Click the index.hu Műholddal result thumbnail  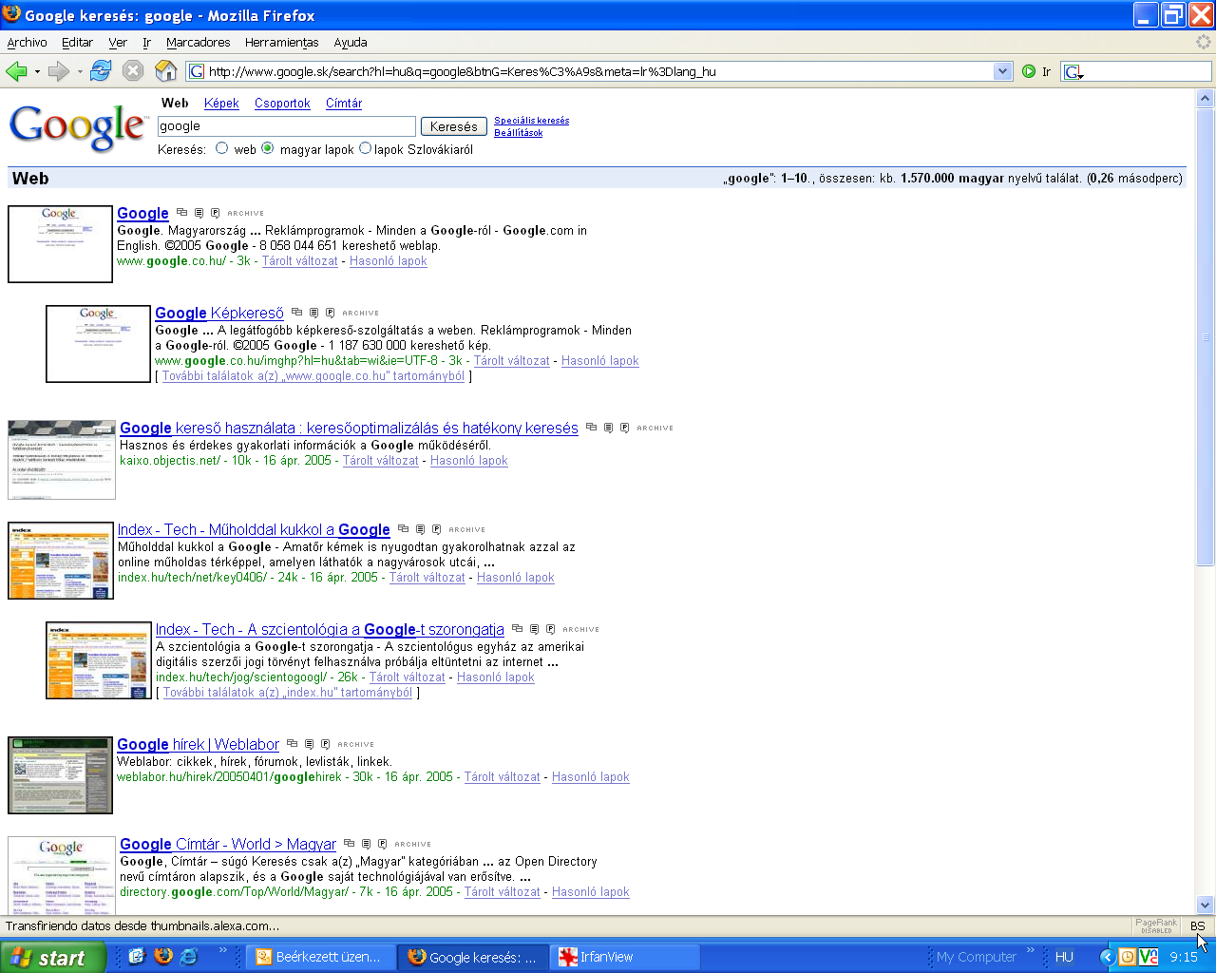61,561
